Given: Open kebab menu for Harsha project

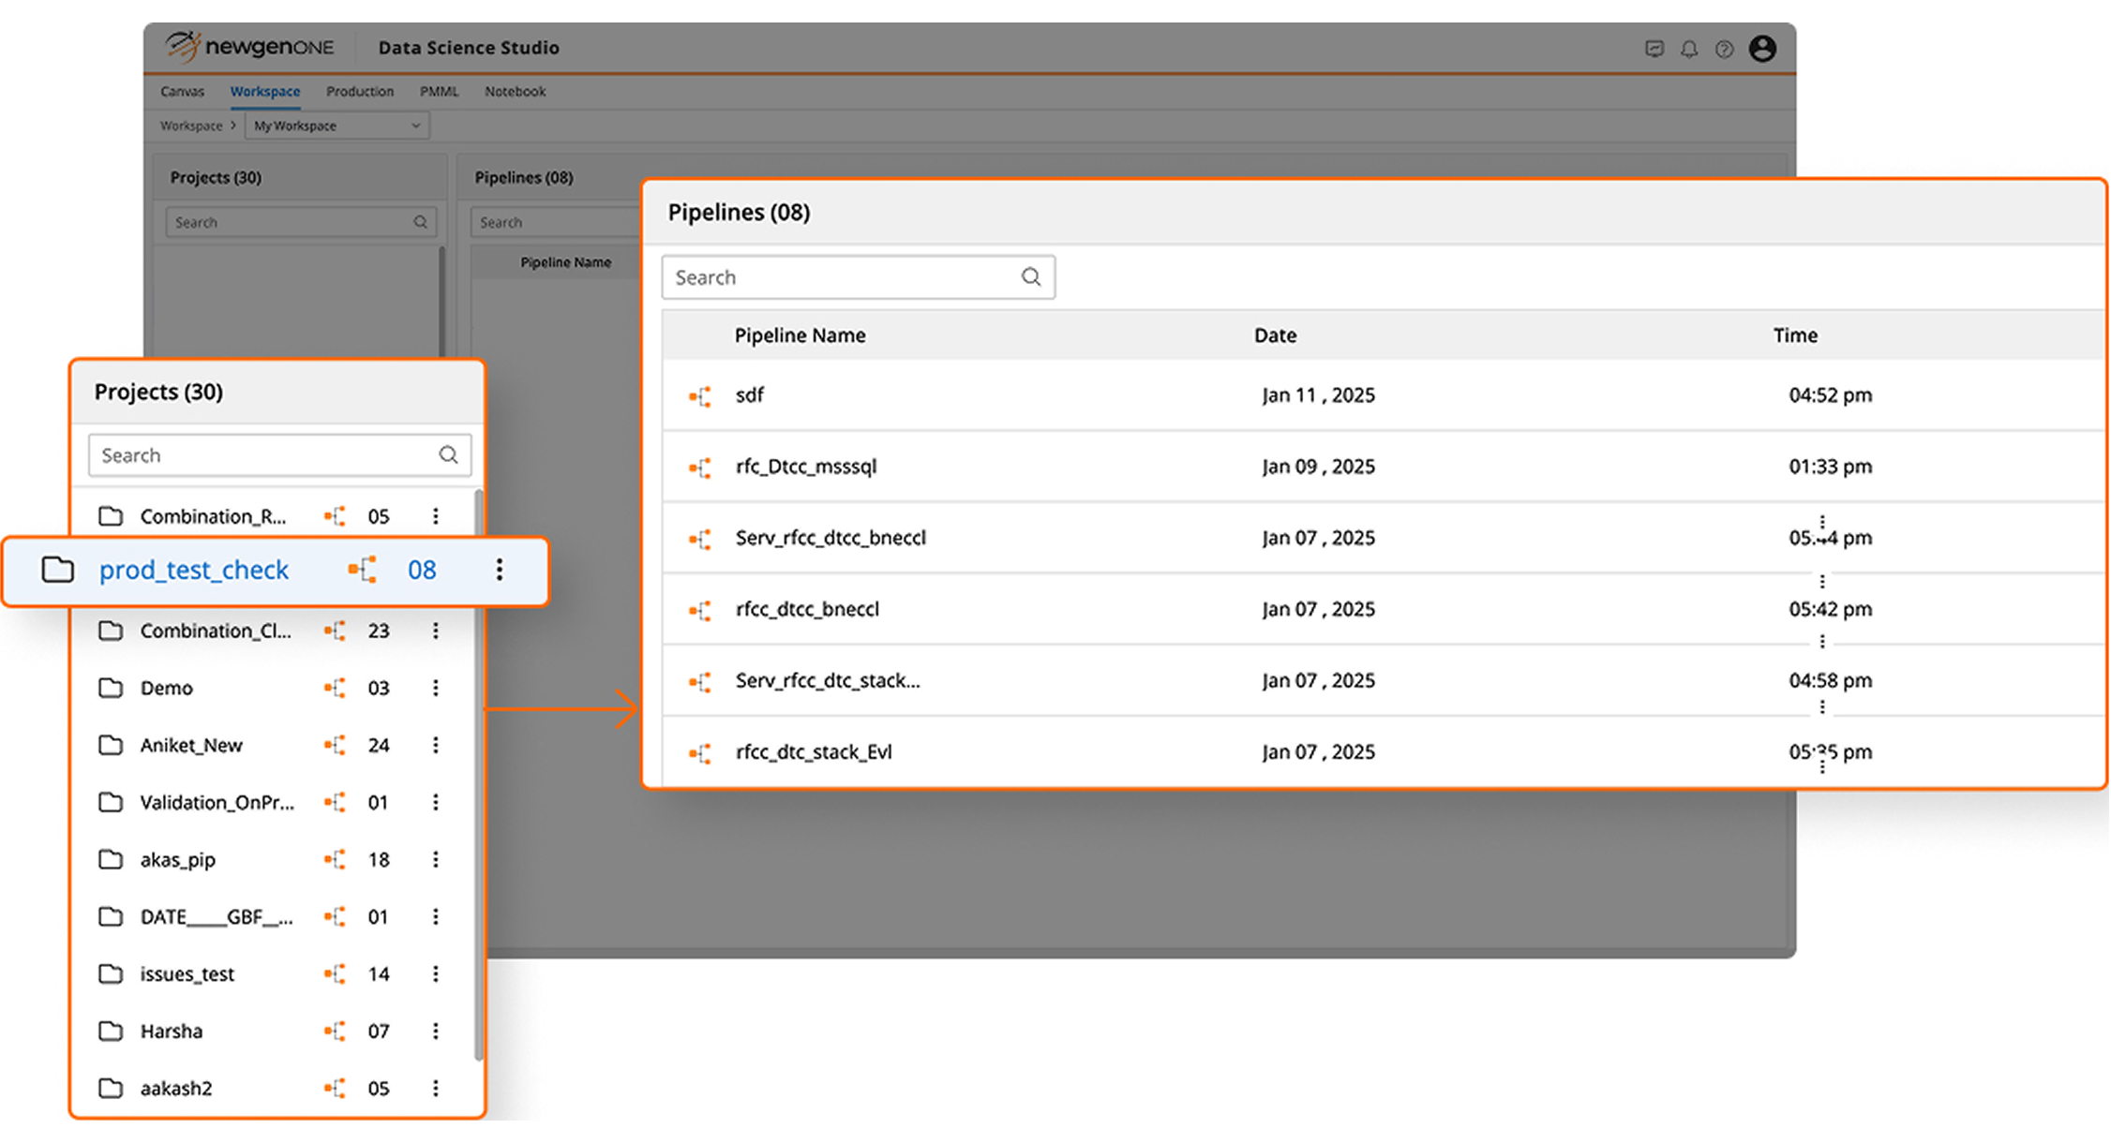Looking at the screenshot, I should point(436,1032).
